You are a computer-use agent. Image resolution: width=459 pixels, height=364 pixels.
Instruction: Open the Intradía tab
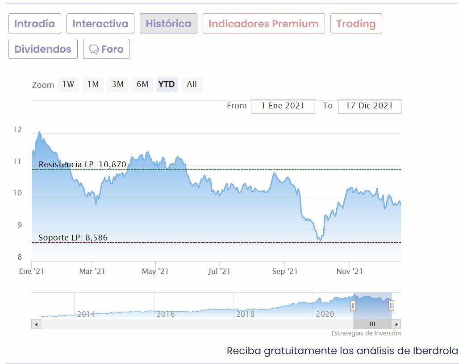34,24
